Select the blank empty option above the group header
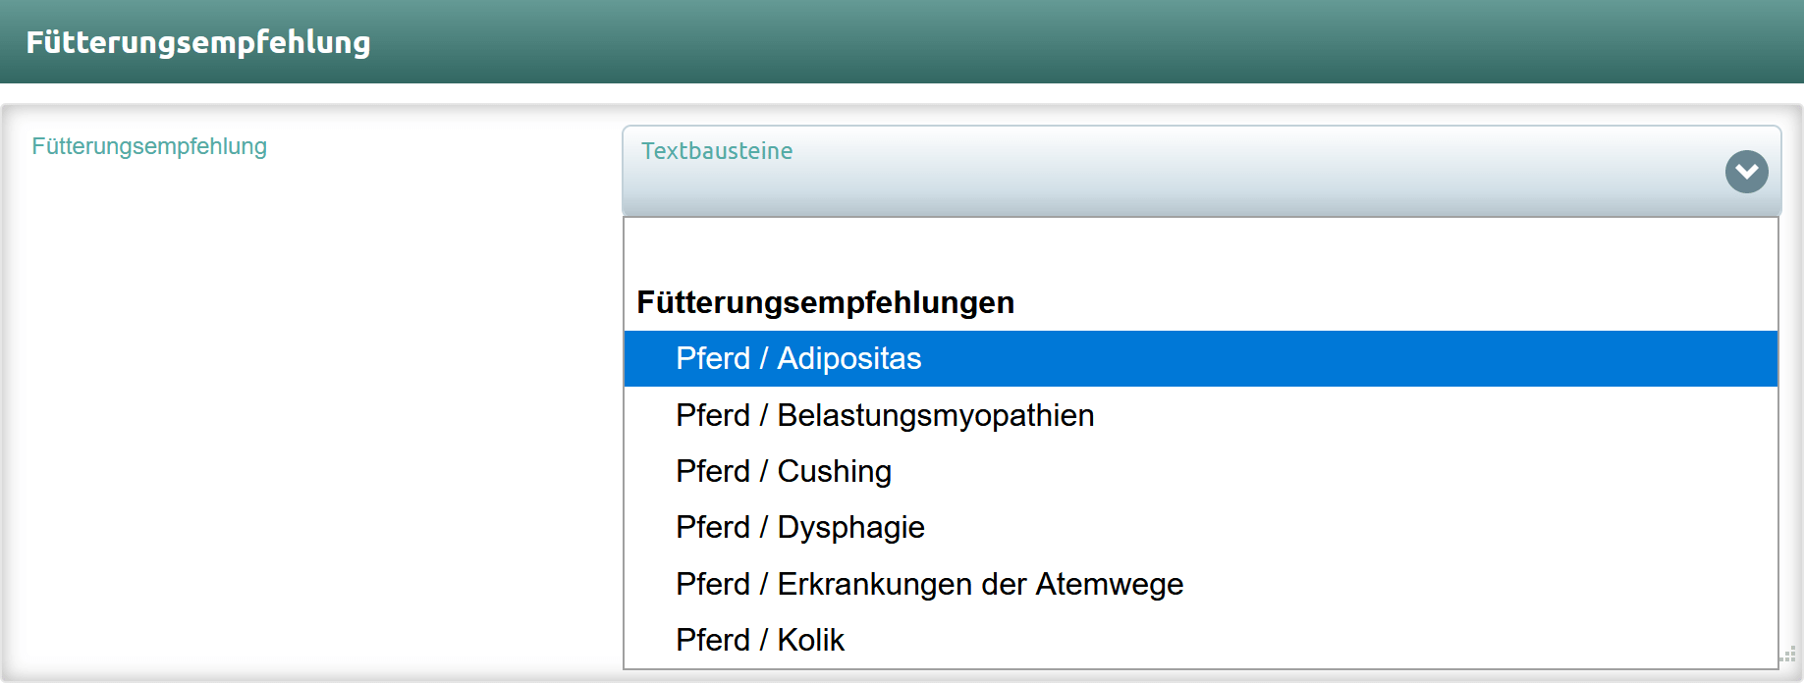Viewport: 1804px width, 683px height. [1200, 246]
